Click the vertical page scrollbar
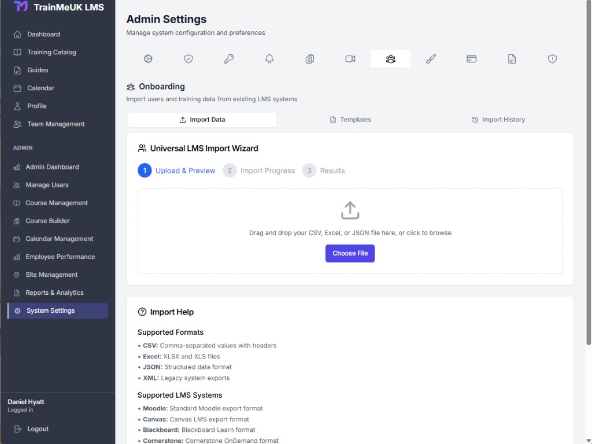Viewport: 592px width, 444px height. pyautogui.click(x=588, y=173)
